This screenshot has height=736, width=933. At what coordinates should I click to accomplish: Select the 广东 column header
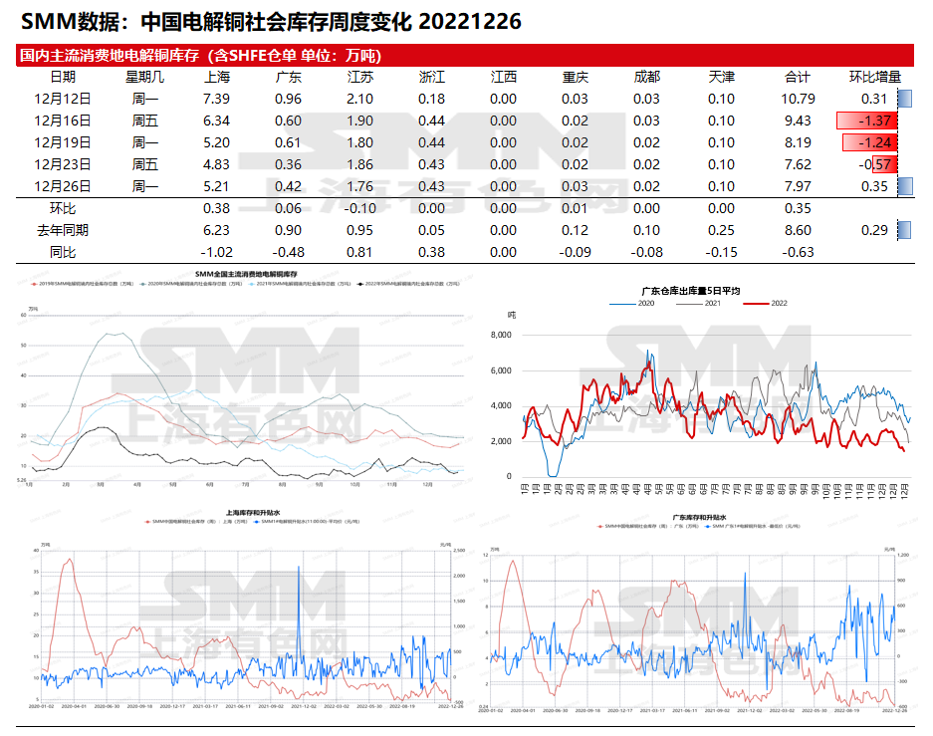coord(288,77)
